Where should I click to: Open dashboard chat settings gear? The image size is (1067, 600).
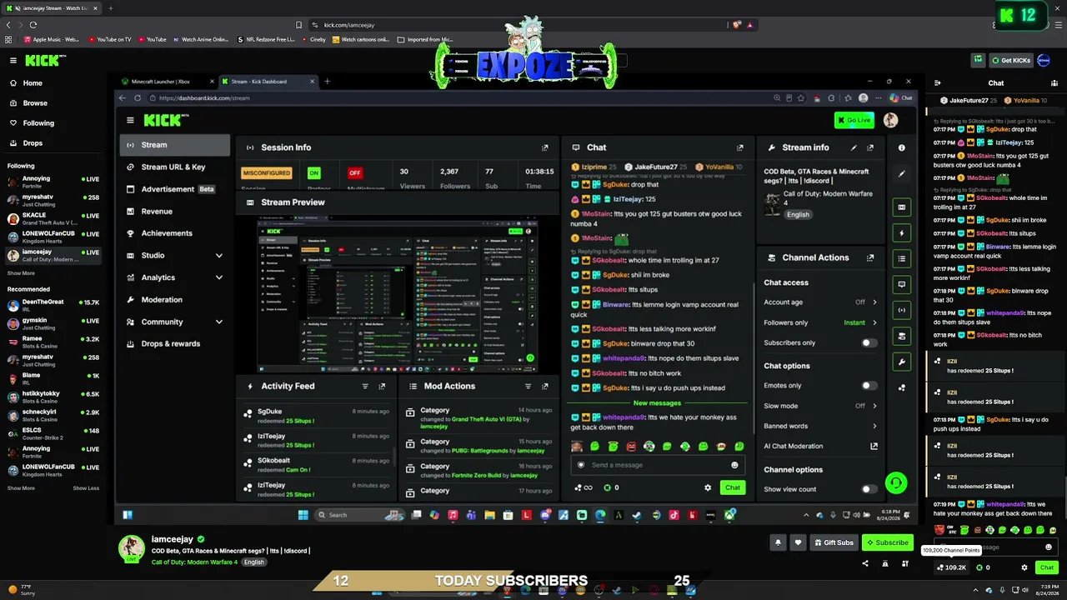click(x=708, y=487)
